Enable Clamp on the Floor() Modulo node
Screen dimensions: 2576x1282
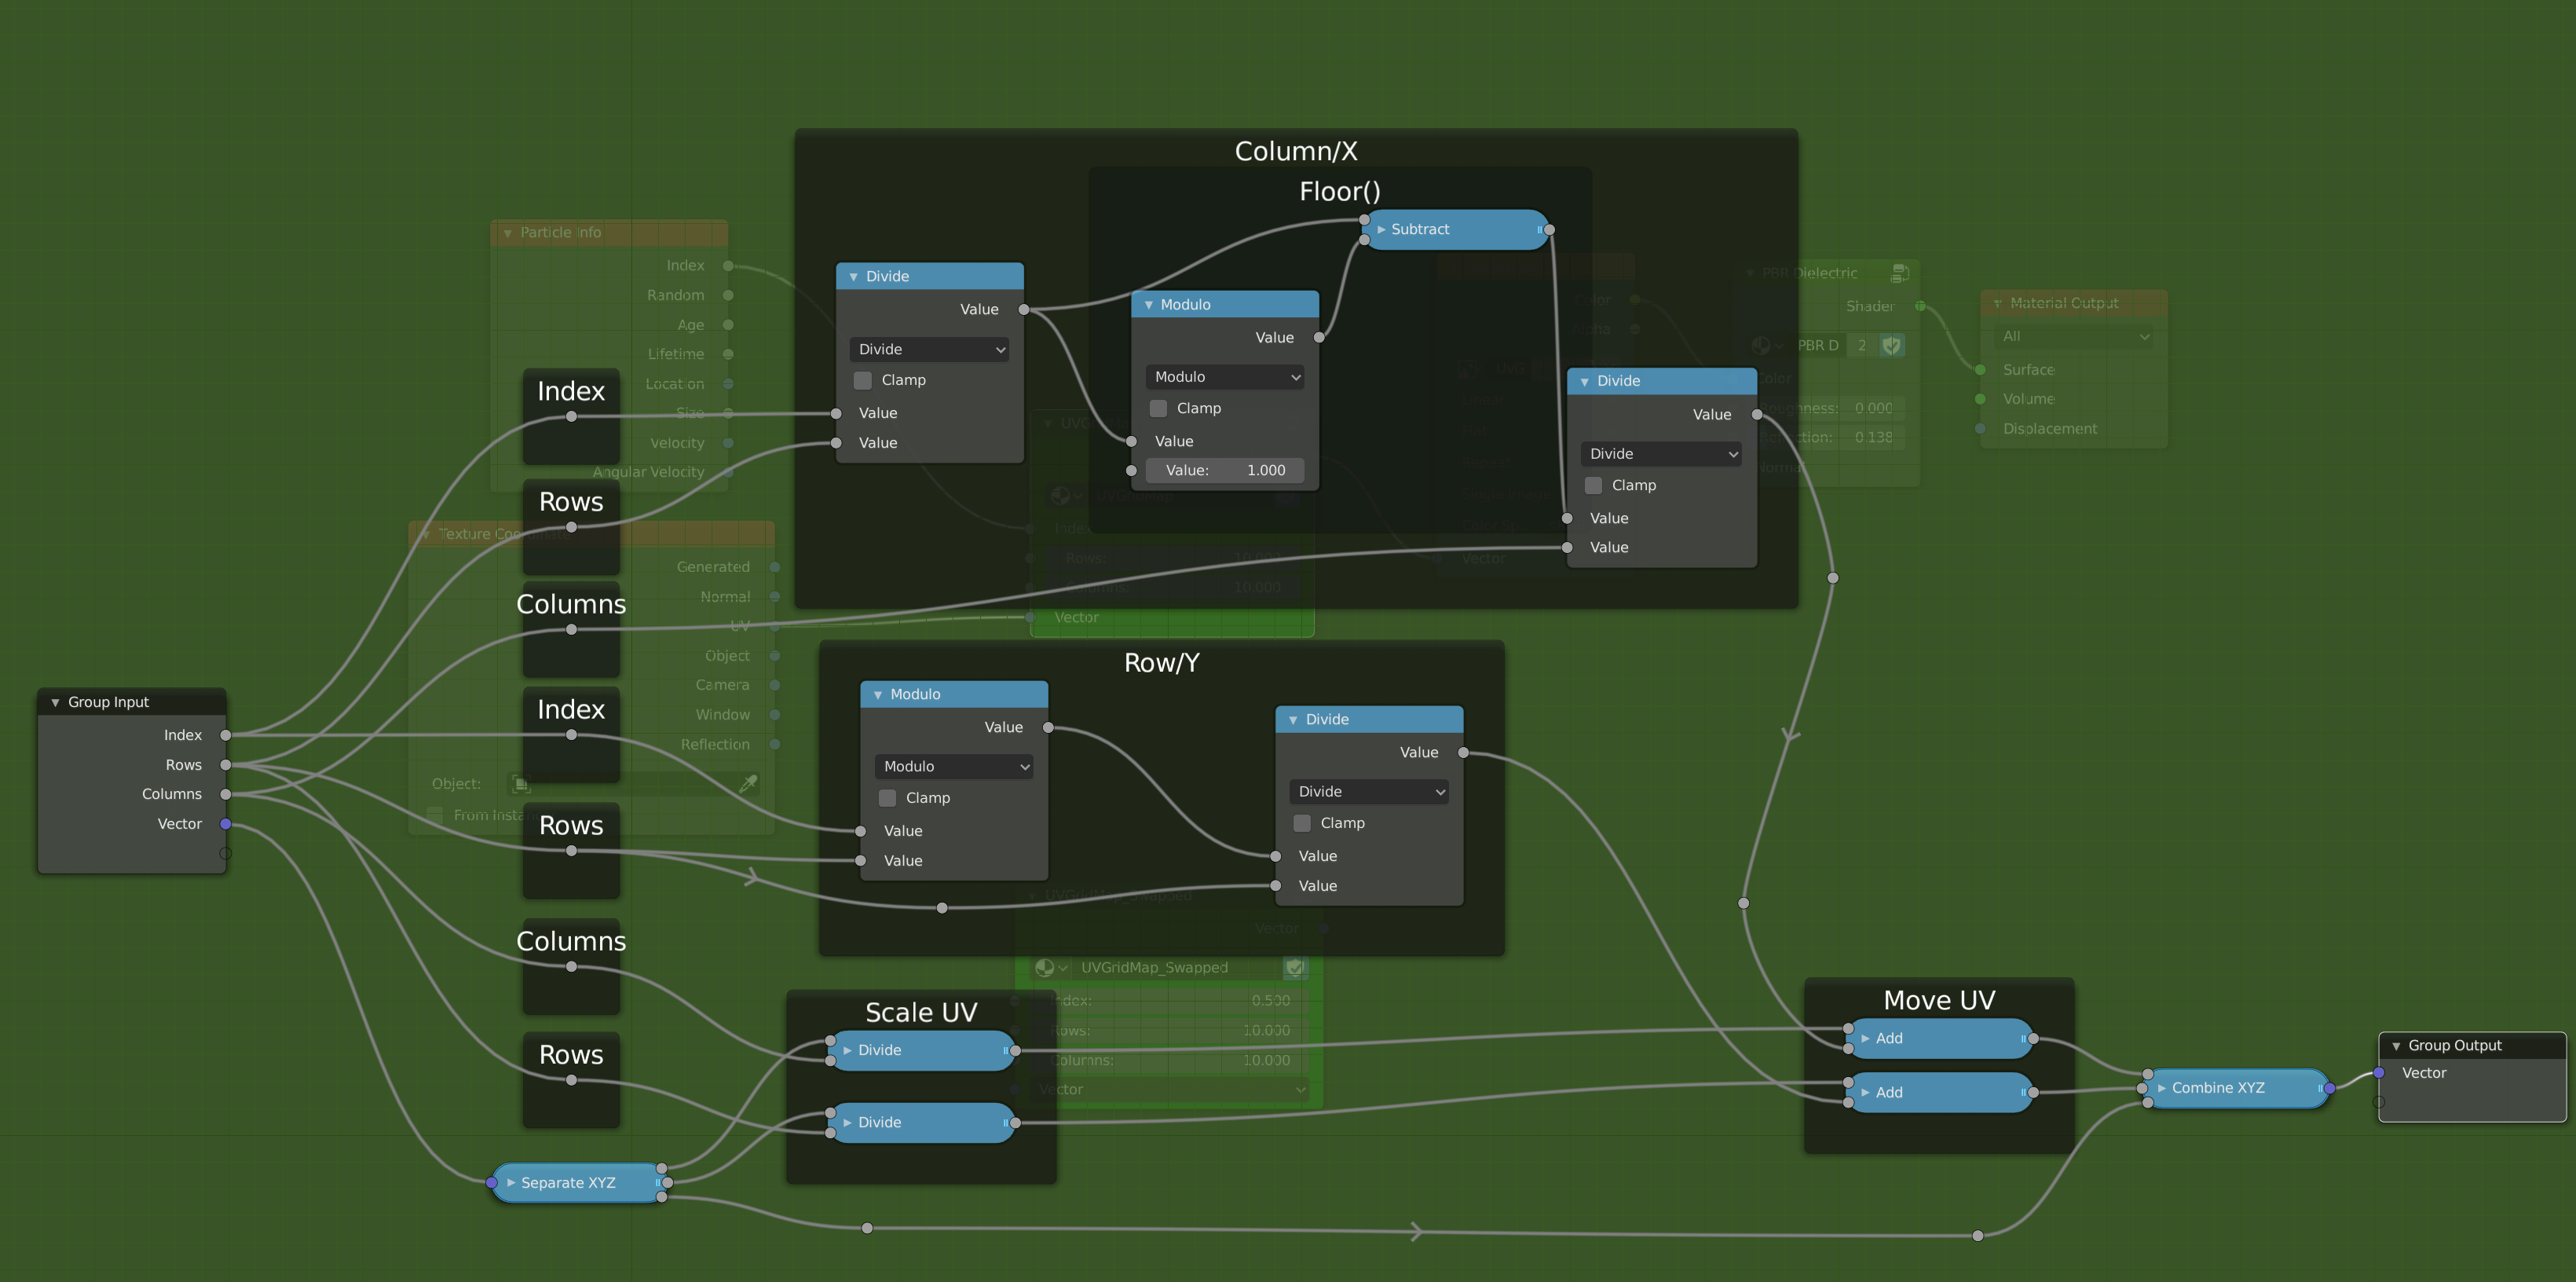pyautogui.click(x=1158, y=408)
